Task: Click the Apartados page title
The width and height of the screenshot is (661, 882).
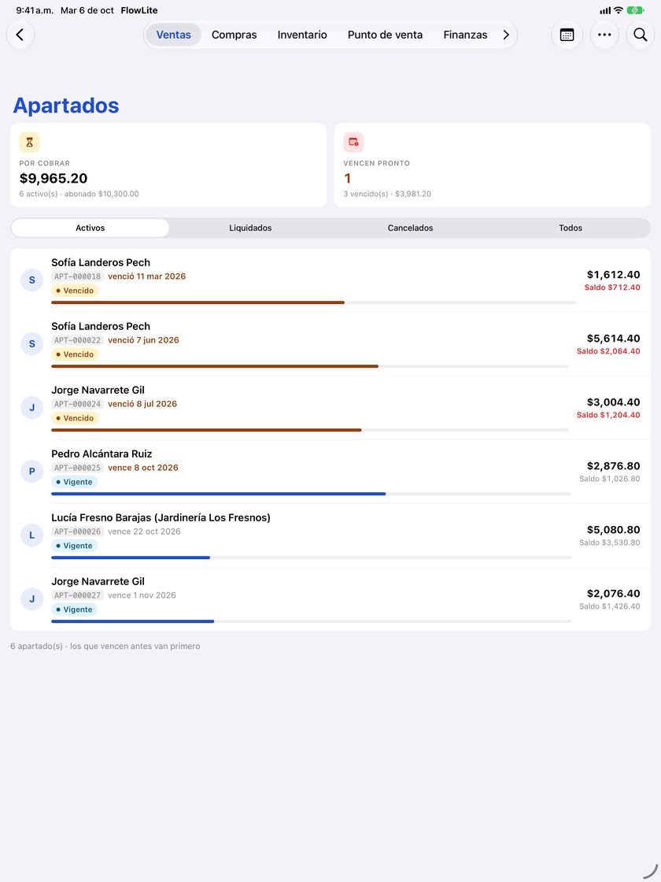Action: [x=66, y=106]
